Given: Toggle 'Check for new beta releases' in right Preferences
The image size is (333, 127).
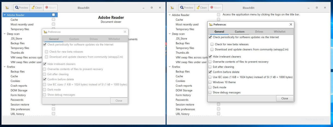Looking at the screenshot, I should [x=212, y=44].
